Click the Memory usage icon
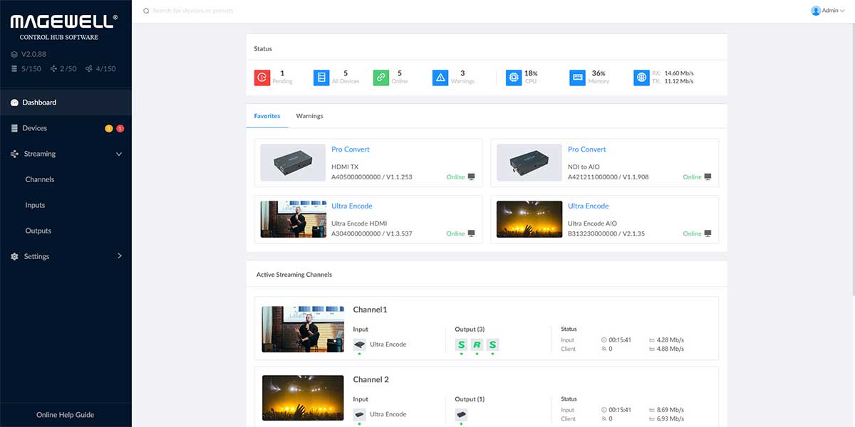 pyautogui.click(x=577, y=77)
